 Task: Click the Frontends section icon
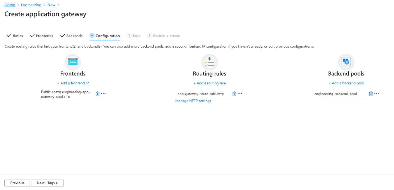(73, 62)
